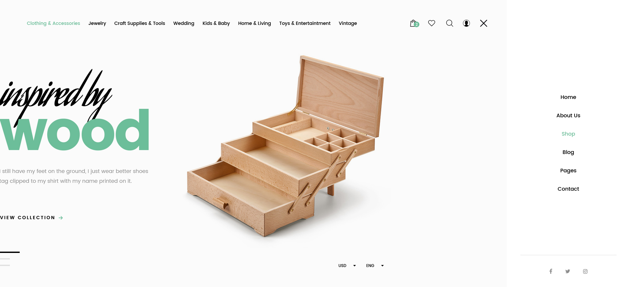Expand the ENG language dropdown
Image resolution: width=630 pixels, height=287 pixels.
tap(375, 265)
